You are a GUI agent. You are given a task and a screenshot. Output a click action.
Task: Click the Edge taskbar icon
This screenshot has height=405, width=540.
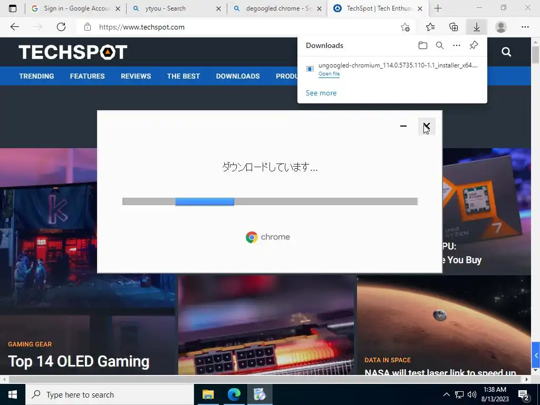[x=234, y=394]
